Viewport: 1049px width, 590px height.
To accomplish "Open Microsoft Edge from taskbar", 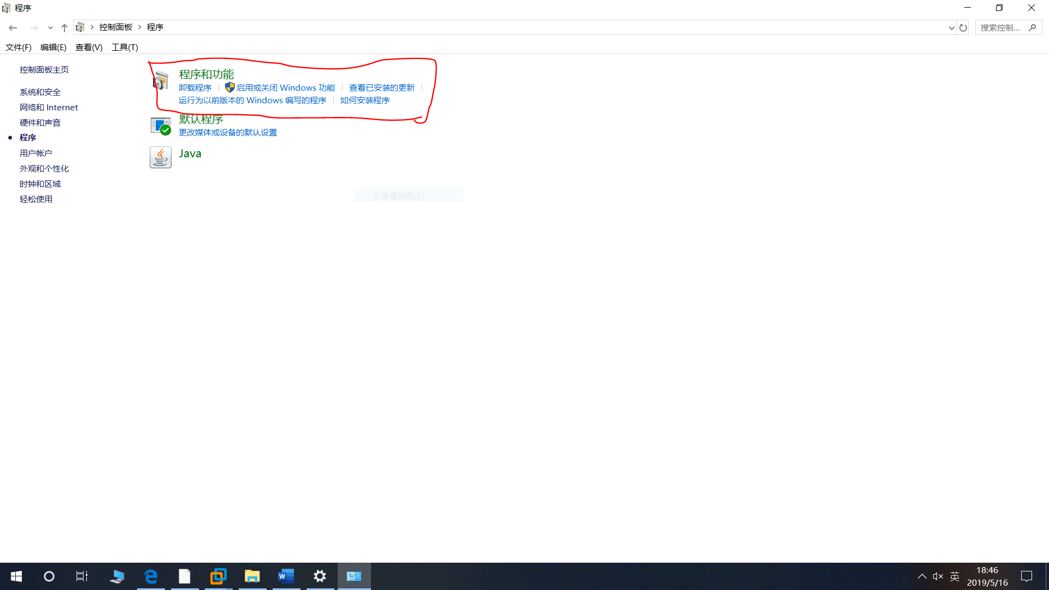I will pyautogui.click(x=151, y=576).
